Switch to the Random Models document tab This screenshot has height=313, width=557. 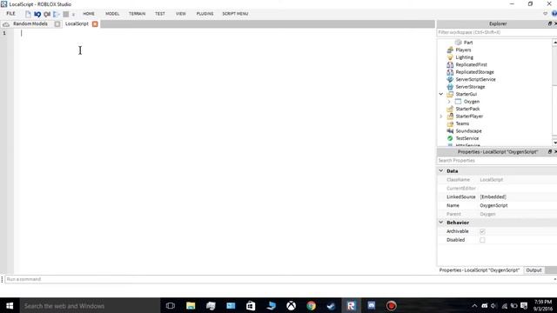(x=30, y=23)
